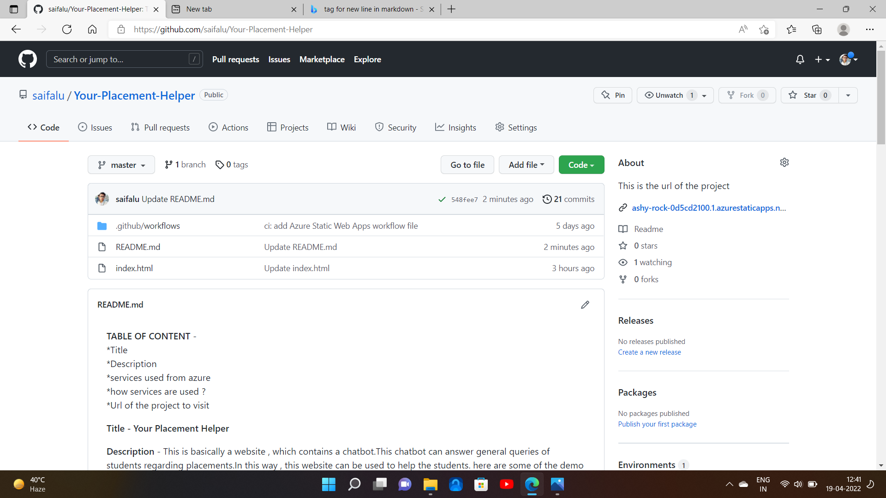Viewport: 886px width, 498px height.
Task: Select the Security shield icon tab
Action: 395,127
